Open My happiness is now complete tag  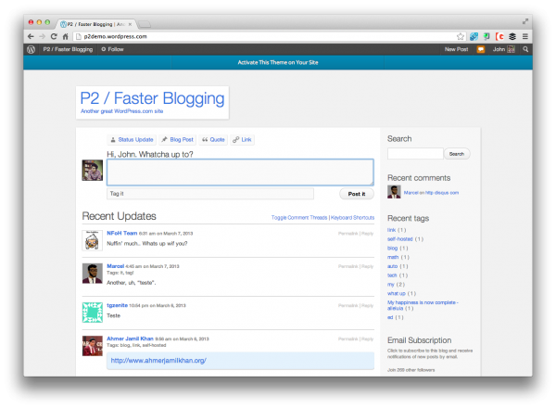423,305
